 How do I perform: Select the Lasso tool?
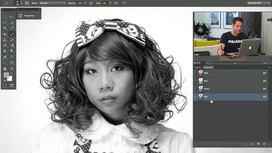[5, 23]
